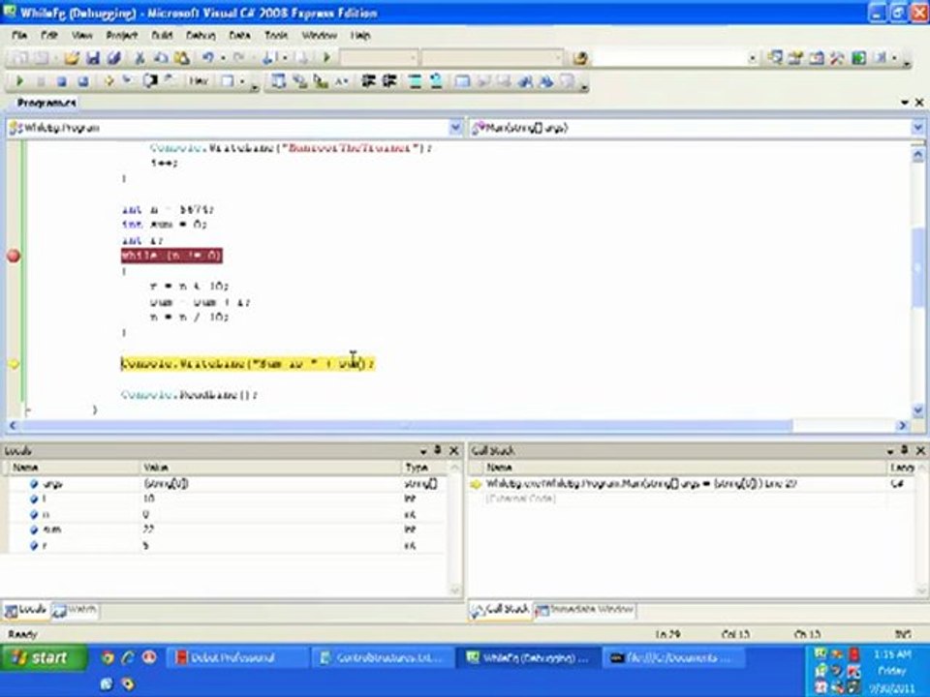
Task: Open Solution Configurations combo box
Action: [378, 58]
